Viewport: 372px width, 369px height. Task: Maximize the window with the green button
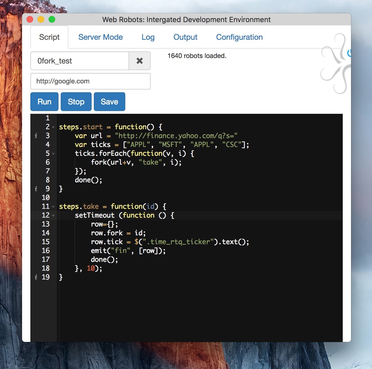52,19
